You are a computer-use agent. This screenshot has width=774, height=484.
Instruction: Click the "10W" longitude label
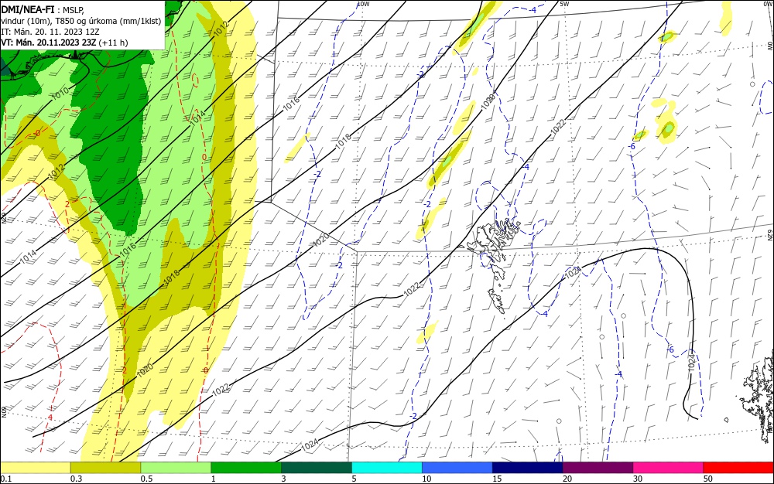[363, 4]
